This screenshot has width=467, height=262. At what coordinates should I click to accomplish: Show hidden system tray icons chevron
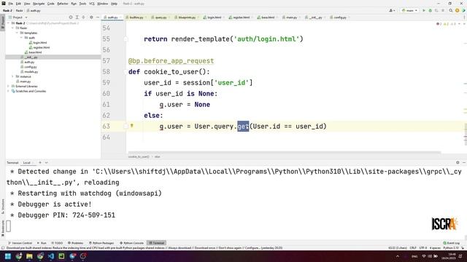pos(398,256)
